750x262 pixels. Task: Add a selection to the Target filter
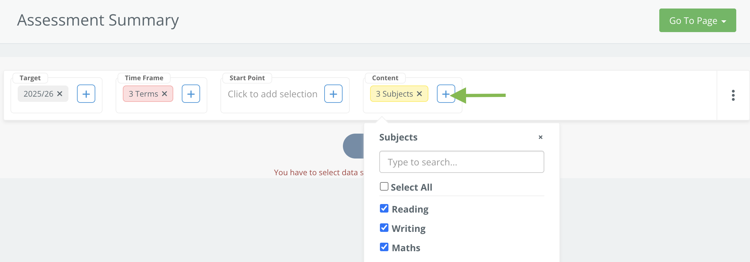pos(86,94)
